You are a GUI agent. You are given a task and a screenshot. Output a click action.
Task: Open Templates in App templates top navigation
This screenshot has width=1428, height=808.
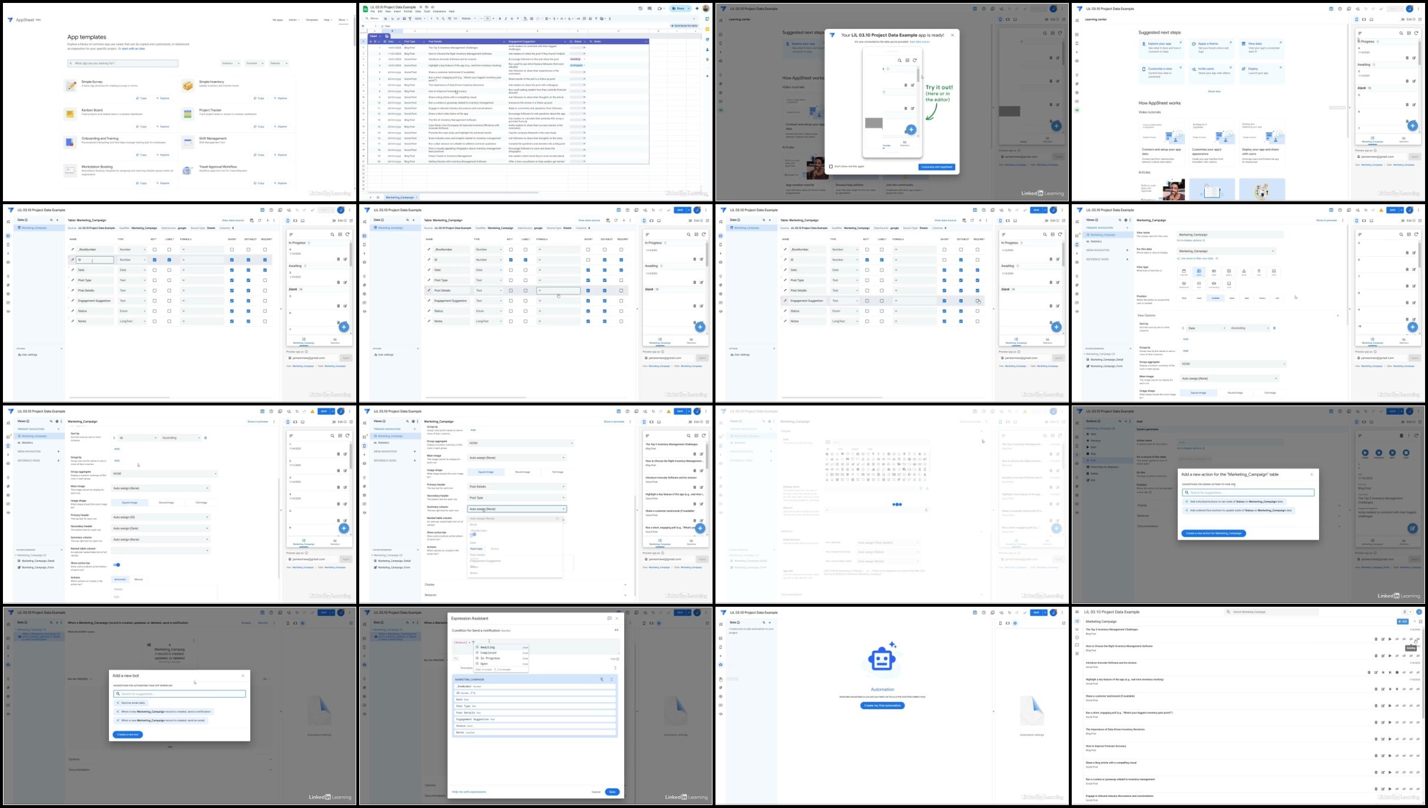[x=312, y=20]
